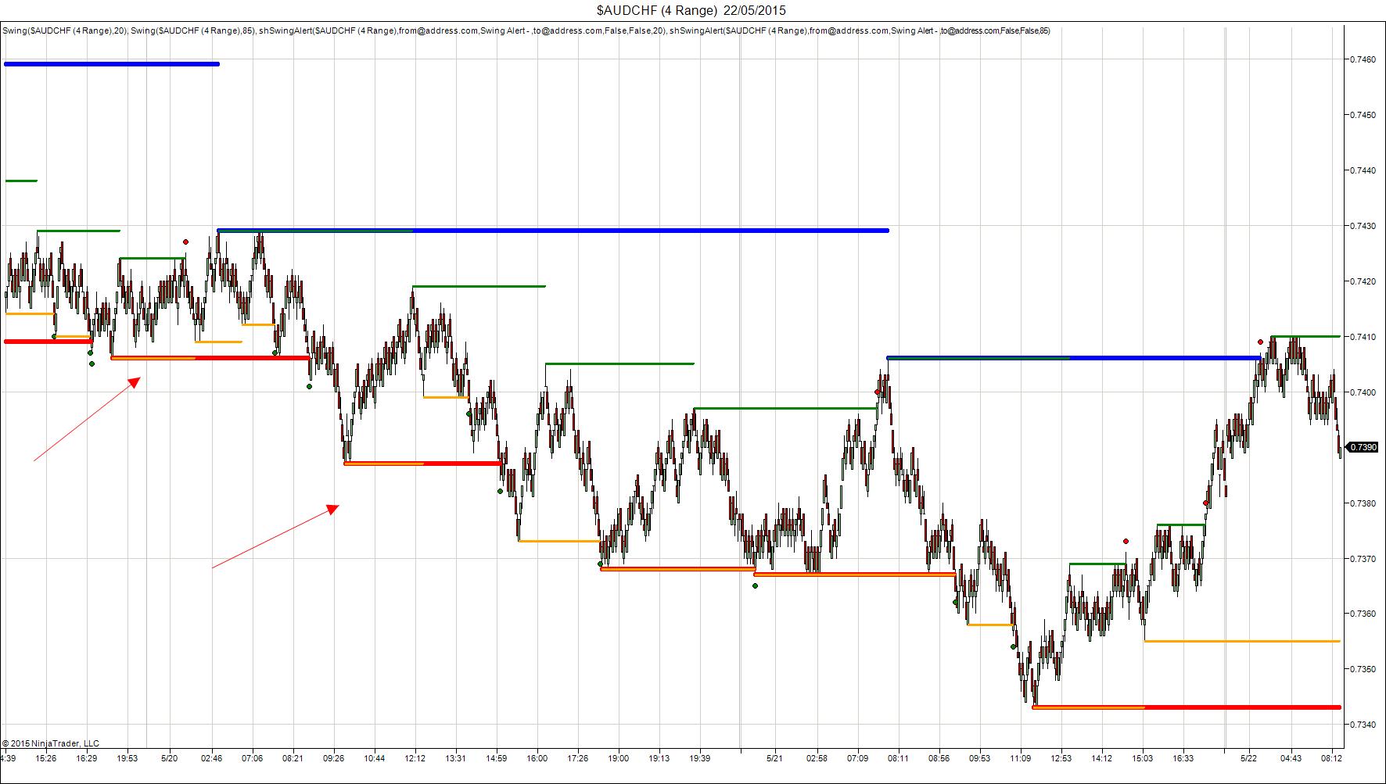Click the 07:09 time axis label
The height and width of the screenshot is (784, 1386).
pos(857,758)
